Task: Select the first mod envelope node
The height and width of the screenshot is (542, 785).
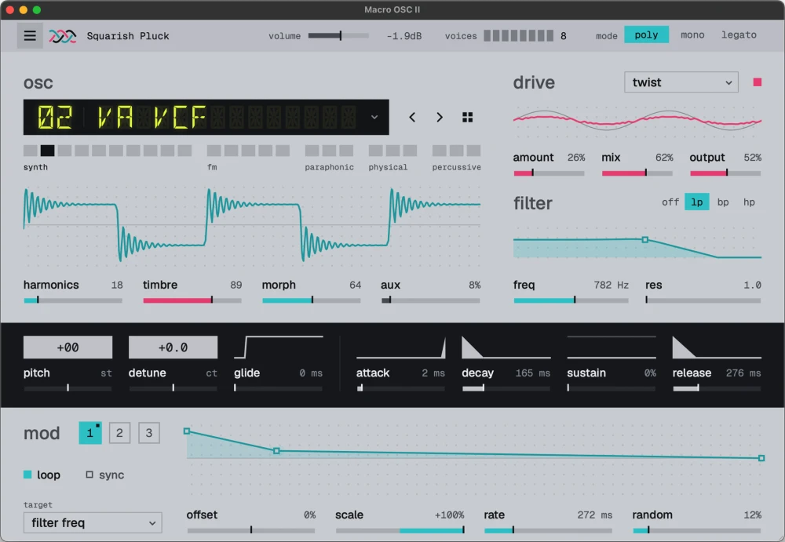Action: 187,431
